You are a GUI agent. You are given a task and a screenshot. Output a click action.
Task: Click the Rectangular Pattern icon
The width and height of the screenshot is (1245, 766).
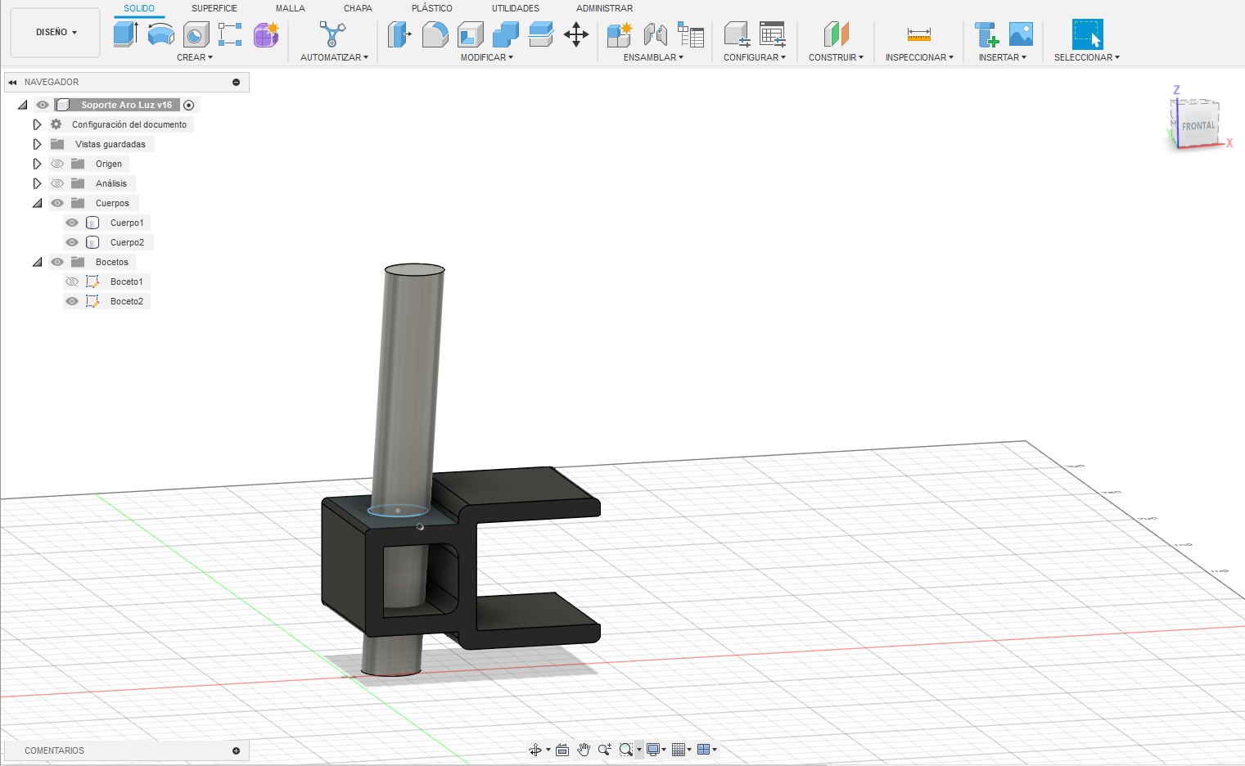[230, 34]
